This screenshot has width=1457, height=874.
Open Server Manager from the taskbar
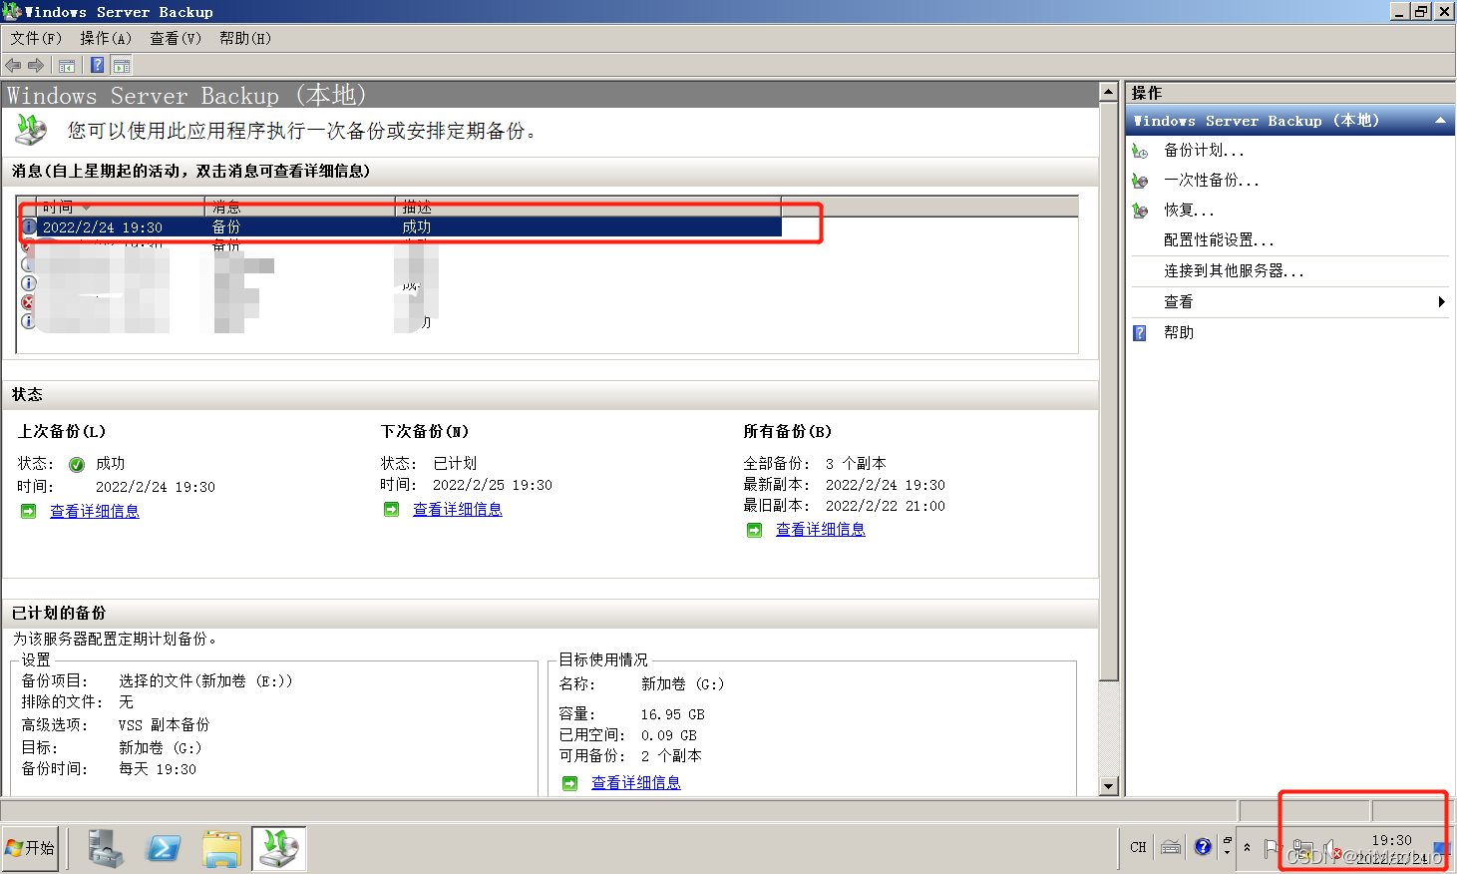105,848
